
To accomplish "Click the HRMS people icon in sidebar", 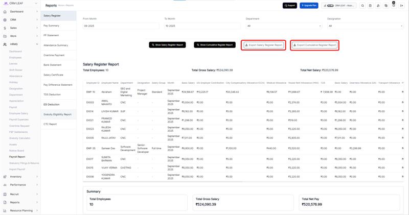I will coord(5,44).
